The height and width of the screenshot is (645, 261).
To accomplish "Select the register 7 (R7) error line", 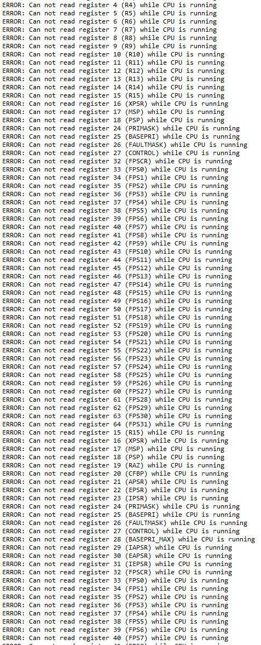I will point(110,30).
